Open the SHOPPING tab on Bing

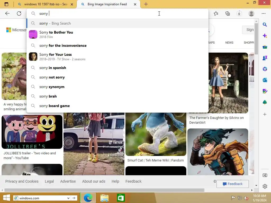point(249,43)
